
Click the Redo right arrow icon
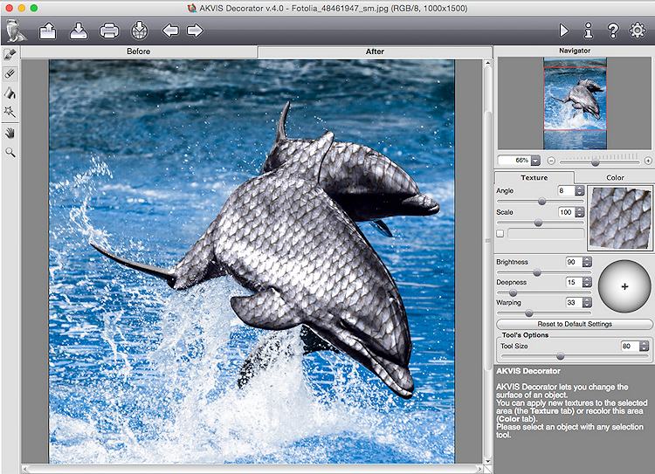tap(195, 31)
